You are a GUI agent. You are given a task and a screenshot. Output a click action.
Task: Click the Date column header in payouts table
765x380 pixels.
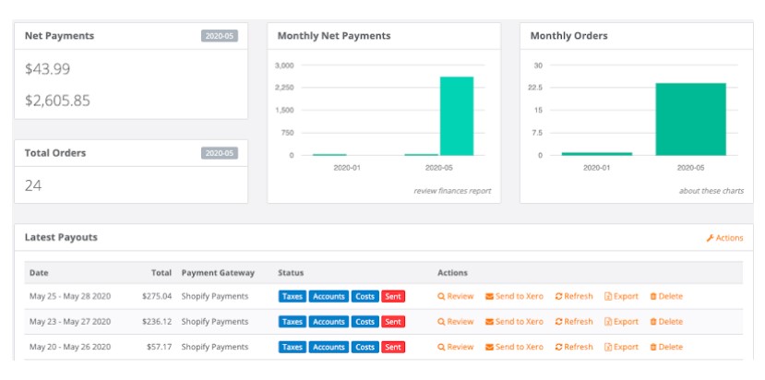click(x=39, y=273)
